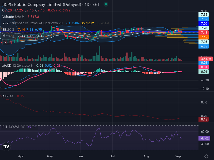Screen dimensions: 214x160
Task: Select the VPVR indicator legend
Action: pos(32,23)
